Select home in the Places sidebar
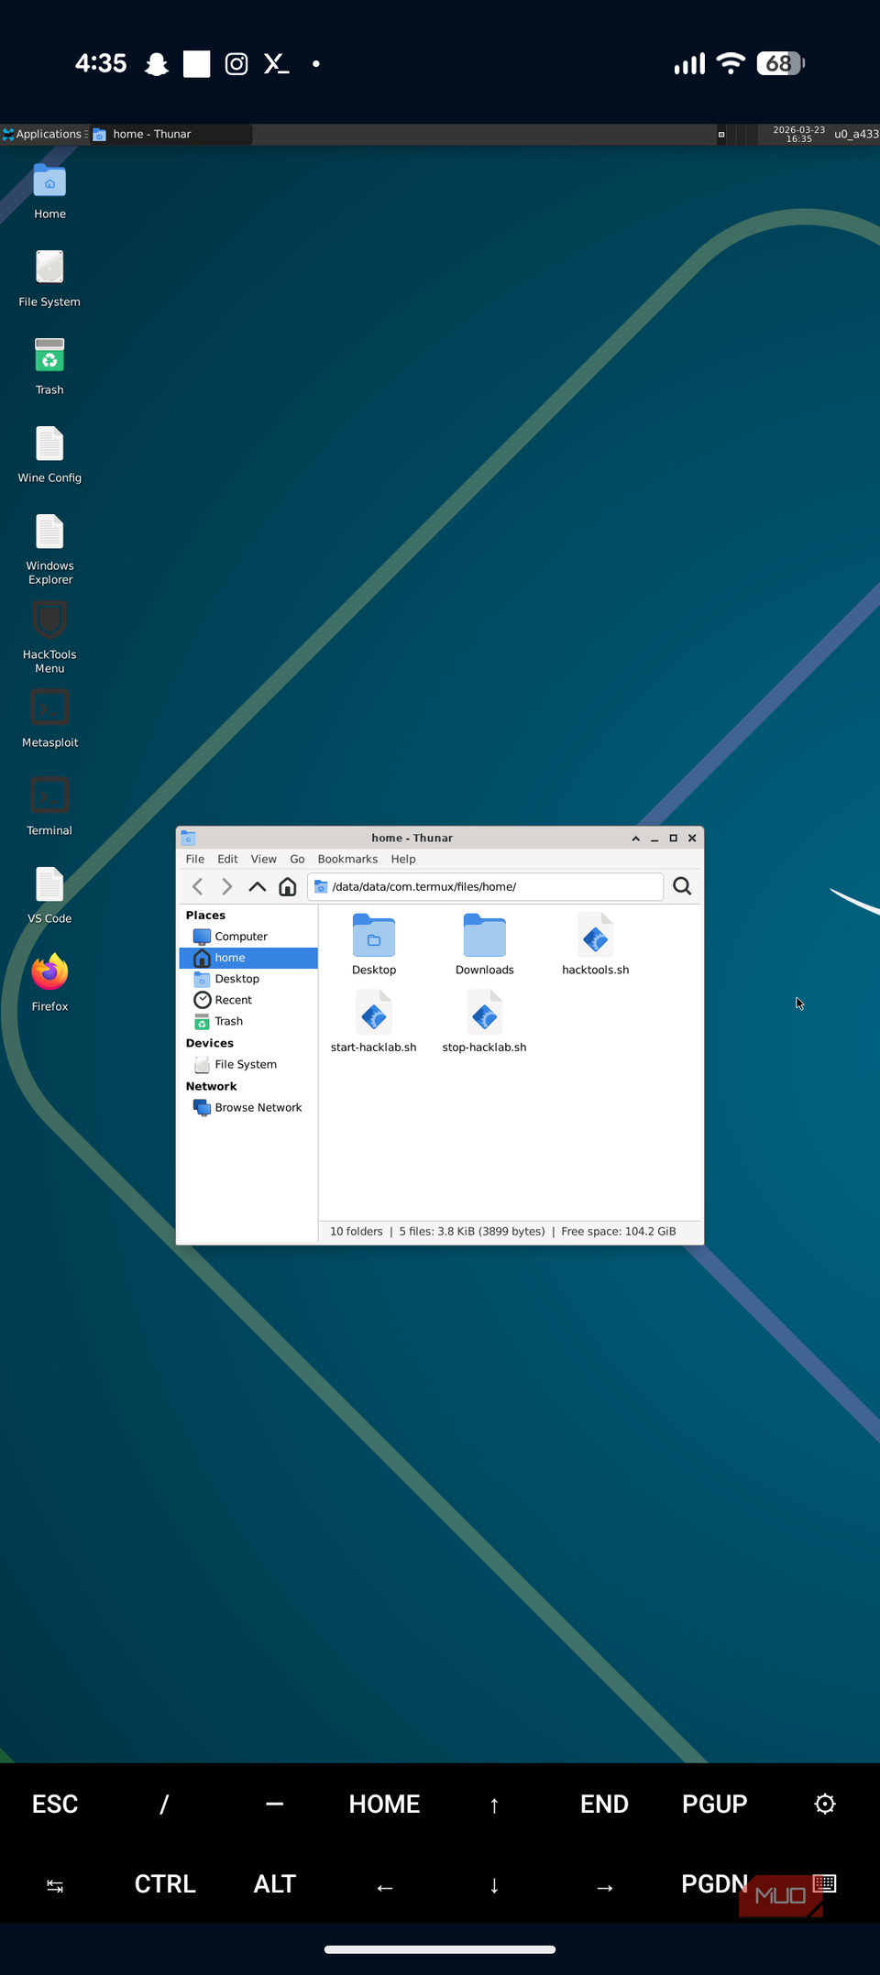The image size is (880, 1975). click(x=248, y=958)
